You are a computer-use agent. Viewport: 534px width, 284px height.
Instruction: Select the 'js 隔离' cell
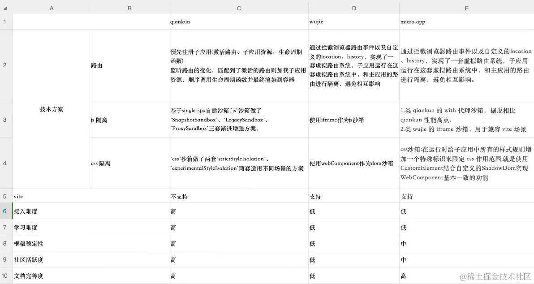(x=129, y=120)
